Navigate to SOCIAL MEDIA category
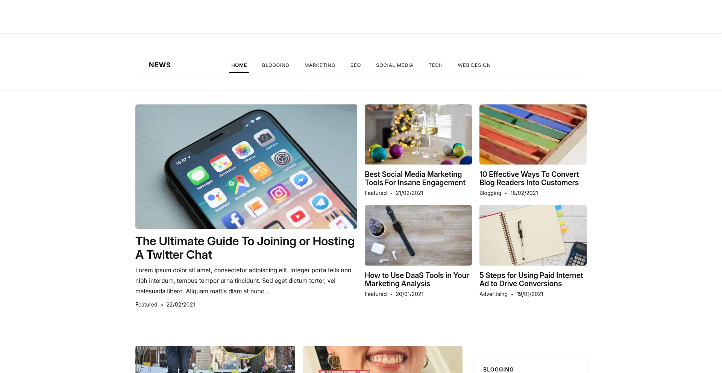 395,65
